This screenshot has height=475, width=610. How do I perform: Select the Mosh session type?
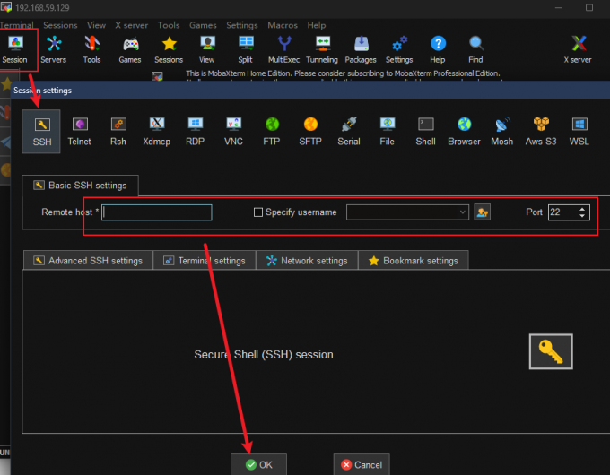click(x=502, y=132)
